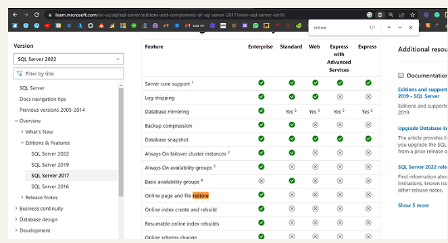Expand Database design section
The height and width of the screenshot is (243, 448).
tap(16, 219)
